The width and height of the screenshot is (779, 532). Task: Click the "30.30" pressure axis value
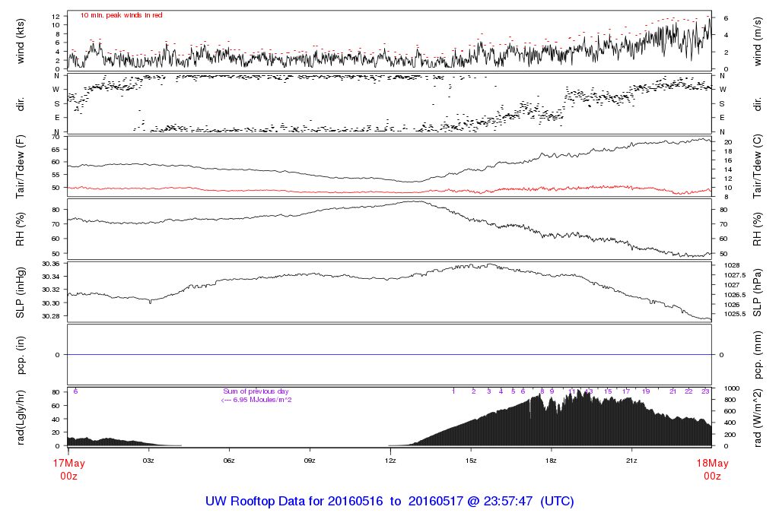pyautogui.click(x=51, y=302)
